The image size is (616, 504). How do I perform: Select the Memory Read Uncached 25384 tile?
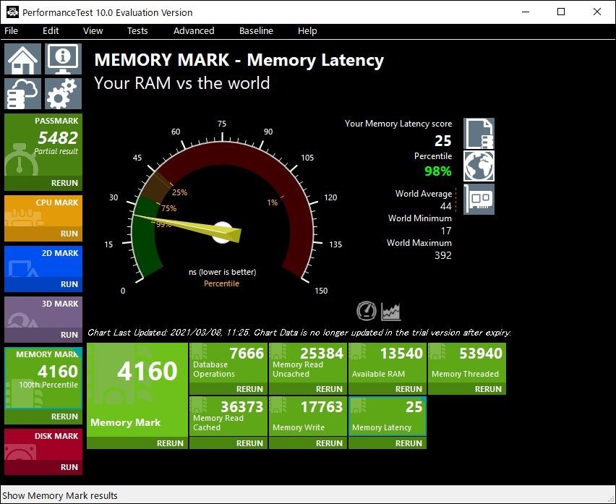tap(308, 363)
